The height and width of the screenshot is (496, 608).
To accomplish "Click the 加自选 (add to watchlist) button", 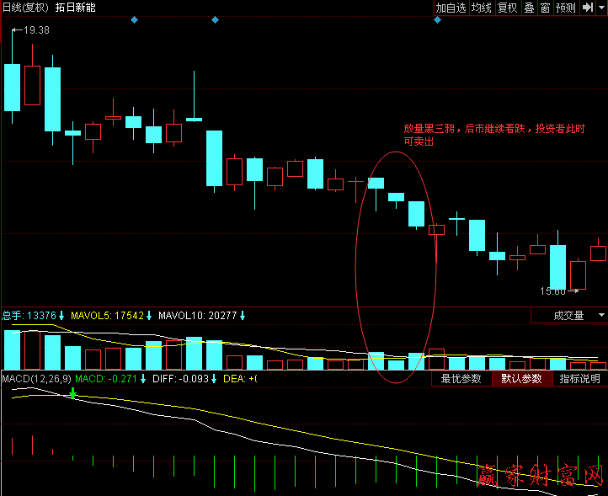I will 451,8.
